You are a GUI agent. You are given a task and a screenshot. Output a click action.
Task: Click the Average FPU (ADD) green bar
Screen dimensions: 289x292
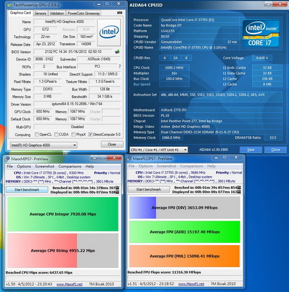pos(184,232)
